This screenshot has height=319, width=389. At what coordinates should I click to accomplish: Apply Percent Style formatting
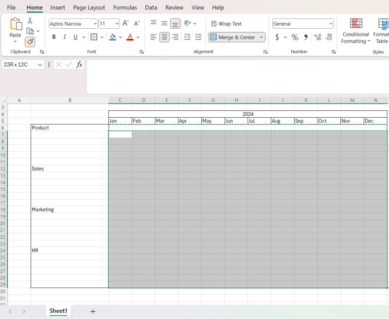click(x=294, y=36)
